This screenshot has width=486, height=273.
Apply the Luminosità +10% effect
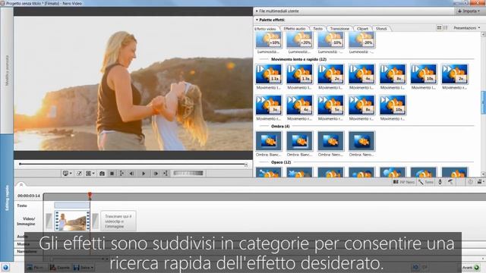click(x=268, y=40)
